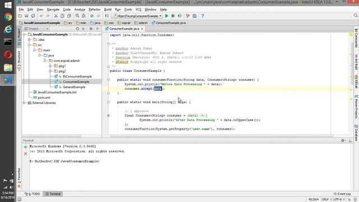359x202 pixels.
Task: Toggle the Database side panel
Action: coord(356,133)
